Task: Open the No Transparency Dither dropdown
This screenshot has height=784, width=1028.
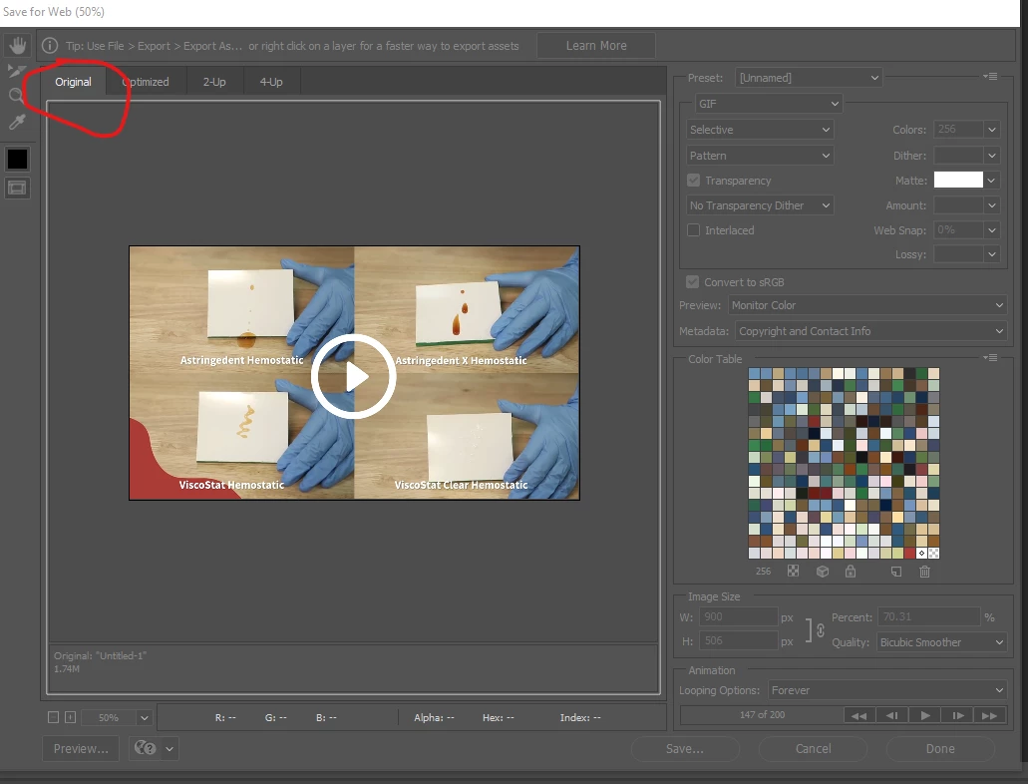Action: tap(759, 205)
